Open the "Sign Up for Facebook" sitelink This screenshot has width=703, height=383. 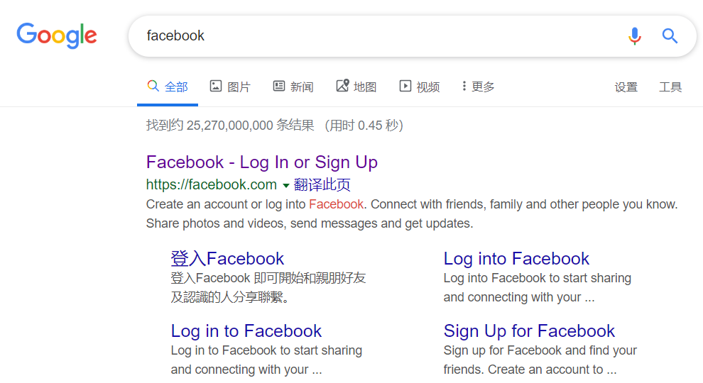tap(529, 331)
